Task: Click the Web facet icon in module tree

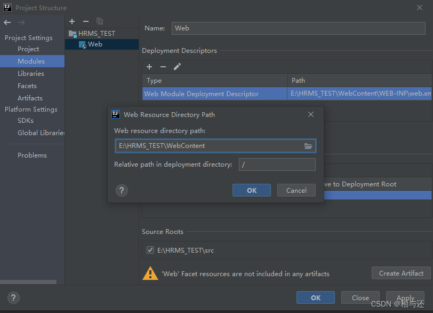Action: [x=83, y=44]
